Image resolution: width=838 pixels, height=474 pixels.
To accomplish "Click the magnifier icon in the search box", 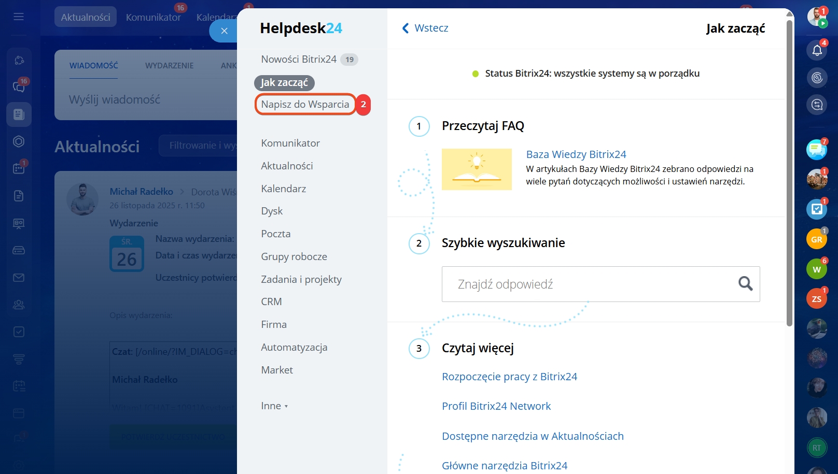I will (745, 283).
